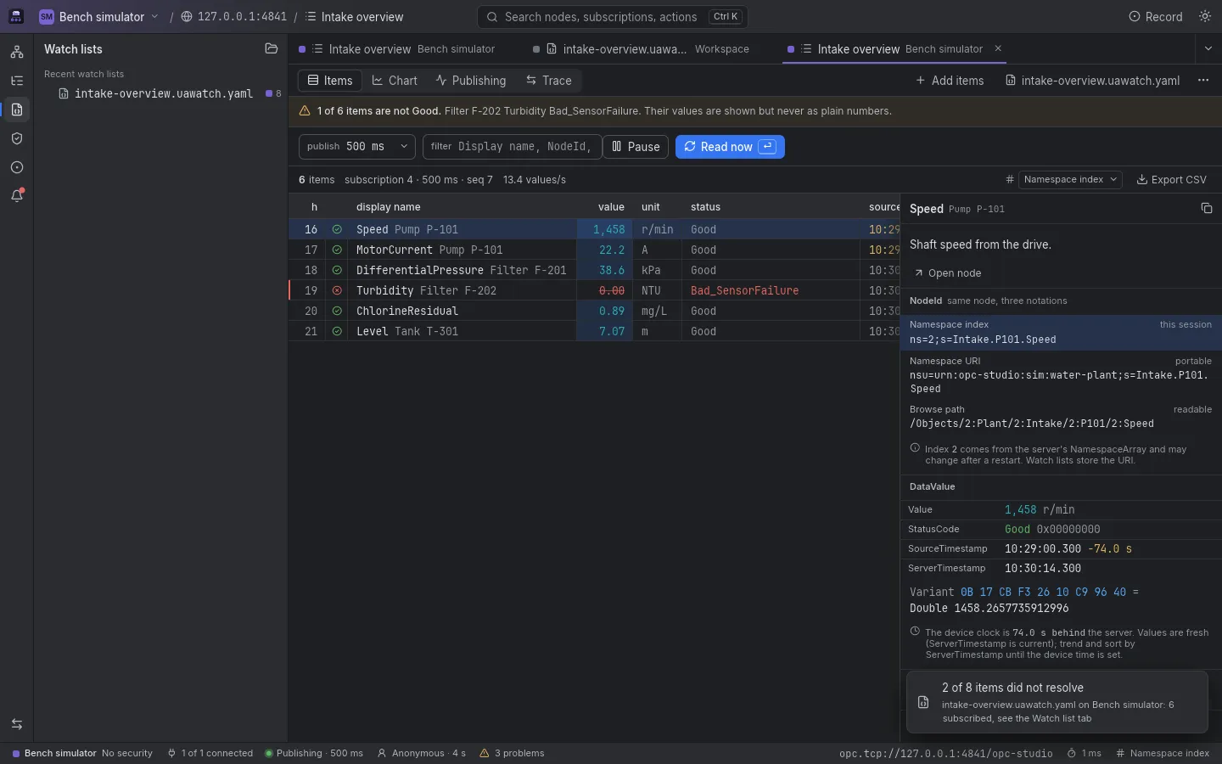This screenshot has height=764, width=1222.
Task: Select the Namespace URI notation
Action: [1061, 374]
